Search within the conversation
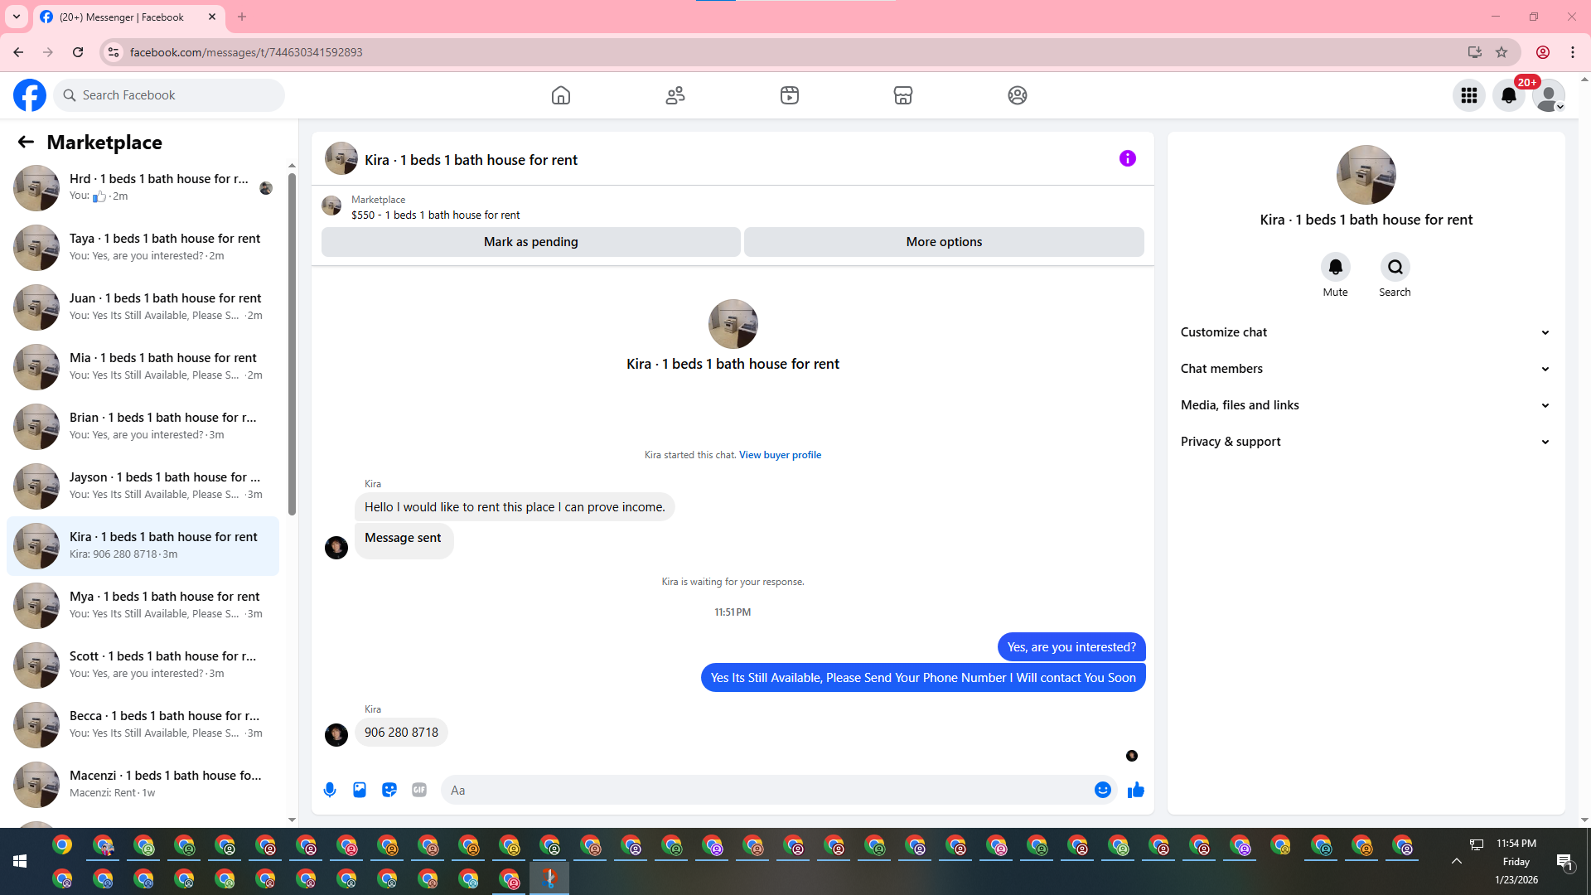 1395,267
